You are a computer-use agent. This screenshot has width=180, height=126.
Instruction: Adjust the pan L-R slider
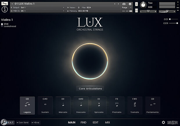148,11
